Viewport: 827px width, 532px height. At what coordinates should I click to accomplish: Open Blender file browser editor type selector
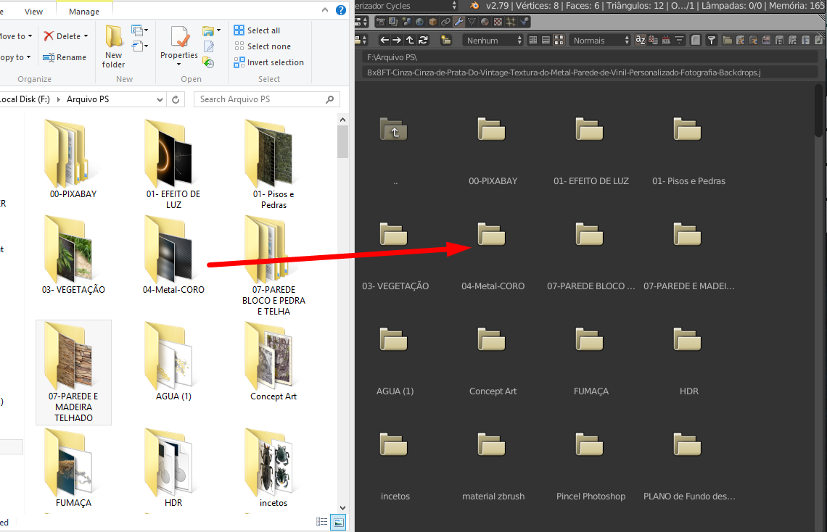(361, 40)
